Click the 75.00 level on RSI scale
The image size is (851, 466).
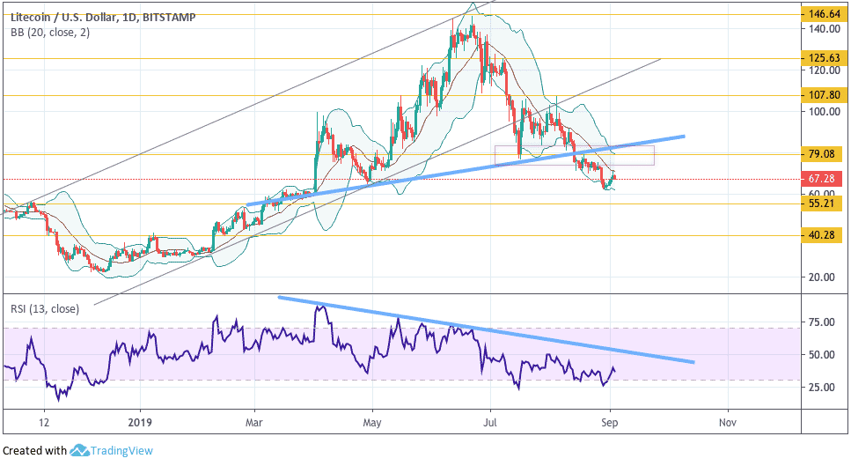point(821,322)
